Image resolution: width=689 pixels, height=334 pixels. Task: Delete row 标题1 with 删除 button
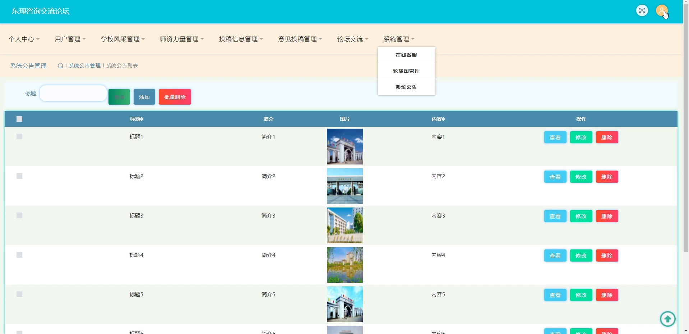click(607, 137)
